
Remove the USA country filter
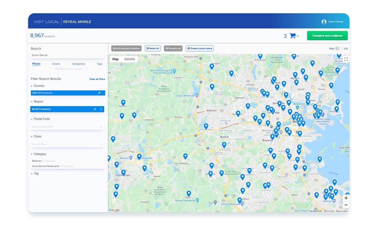click(99, 93)
